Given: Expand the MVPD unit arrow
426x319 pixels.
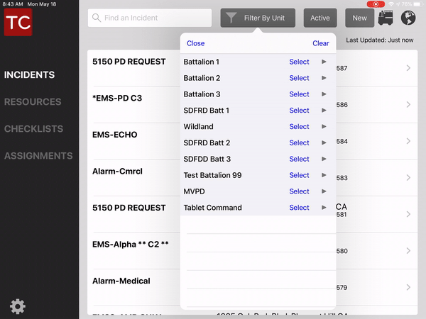Looking at the screenshot, I should click(324, 191).
